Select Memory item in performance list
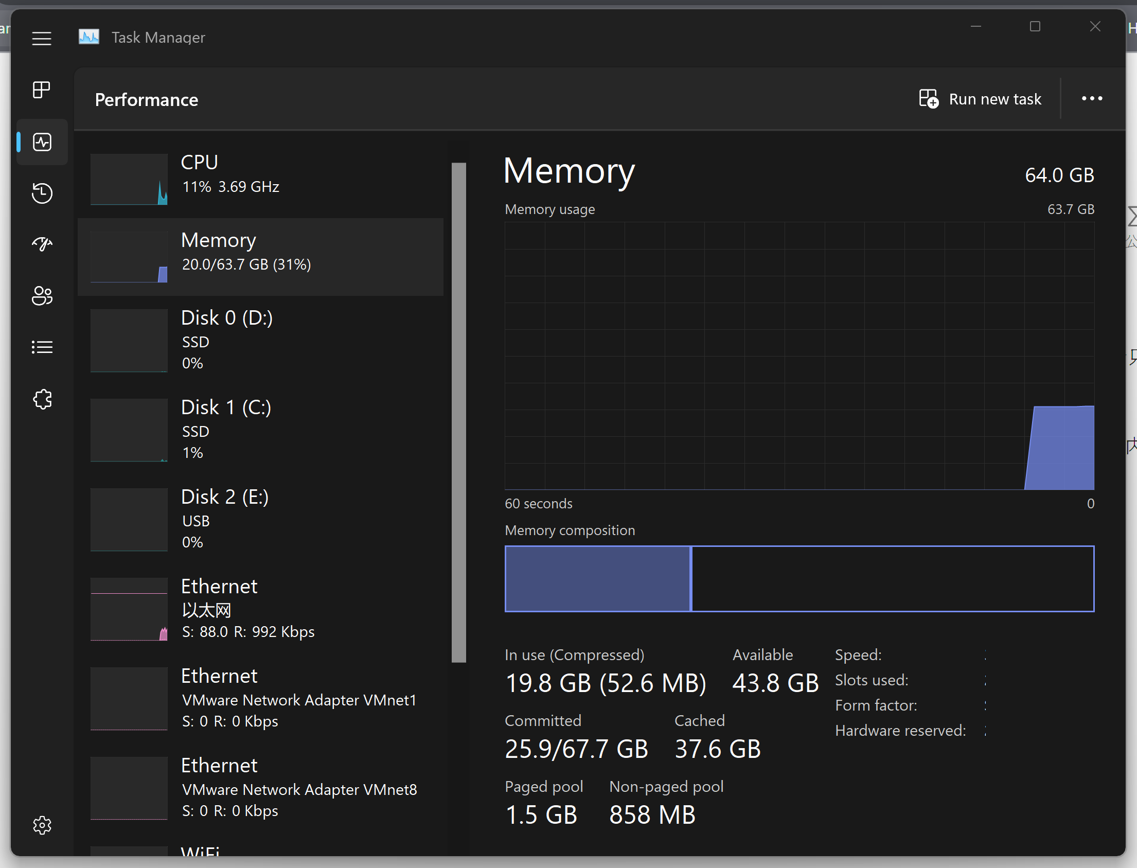 tap(260, 256)
